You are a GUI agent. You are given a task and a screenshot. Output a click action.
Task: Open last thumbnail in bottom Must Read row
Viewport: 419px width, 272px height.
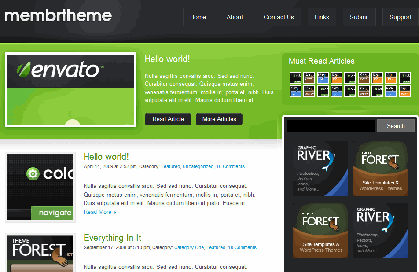tap(404, 92)
